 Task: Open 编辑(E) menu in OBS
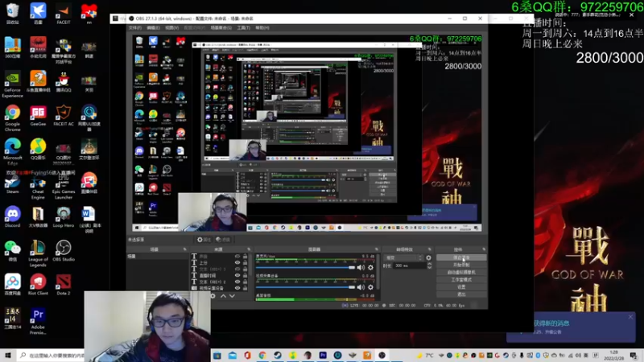click(x=153, y=28)
